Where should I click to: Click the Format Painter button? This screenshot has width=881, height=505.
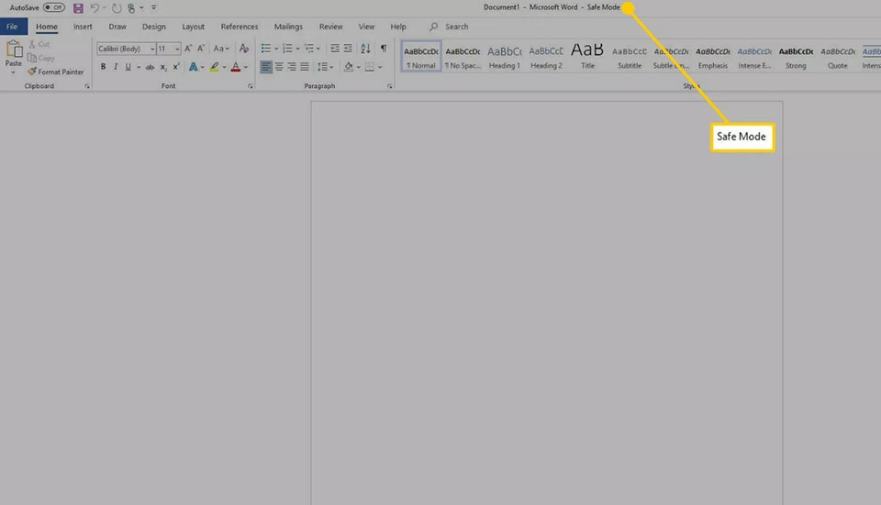click(56, 71)
